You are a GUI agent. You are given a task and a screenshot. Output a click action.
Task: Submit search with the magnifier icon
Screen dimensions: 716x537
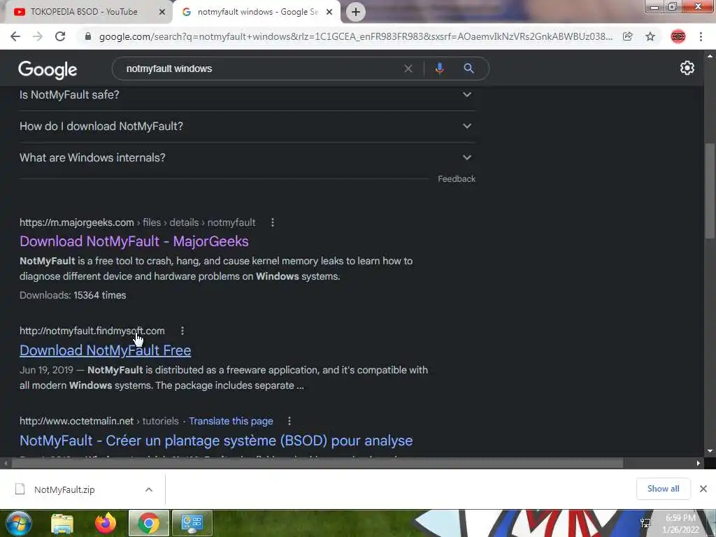[x=468, y=69]
